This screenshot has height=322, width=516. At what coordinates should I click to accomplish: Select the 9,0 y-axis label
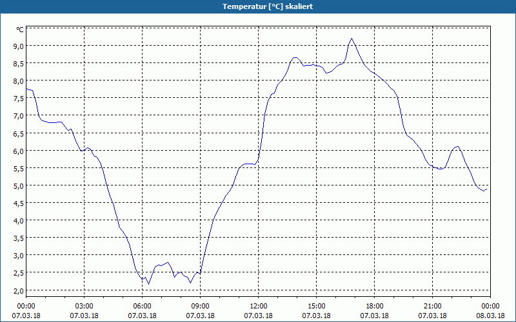point(19,46)
